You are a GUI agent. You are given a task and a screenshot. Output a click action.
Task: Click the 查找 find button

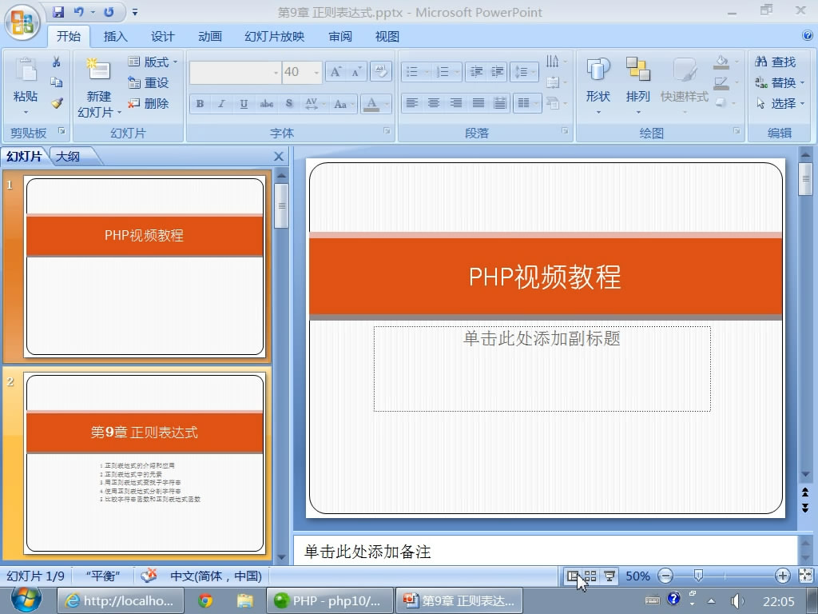(775, 62)
